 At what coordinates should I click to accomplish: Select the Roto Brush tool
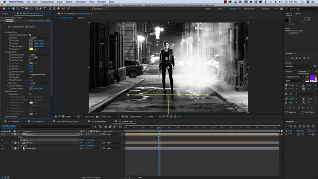pos(64,9)
